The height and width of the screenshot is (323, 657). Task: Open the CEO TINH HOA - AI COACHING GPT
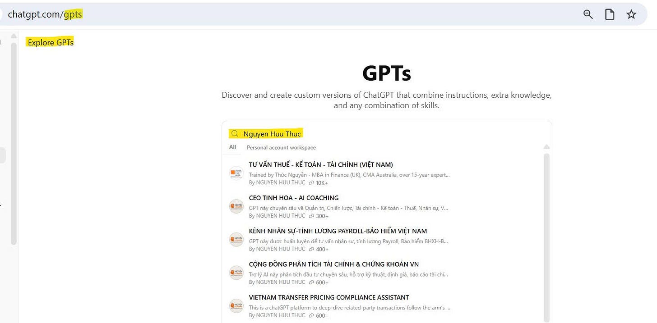(x=294, y=198)
